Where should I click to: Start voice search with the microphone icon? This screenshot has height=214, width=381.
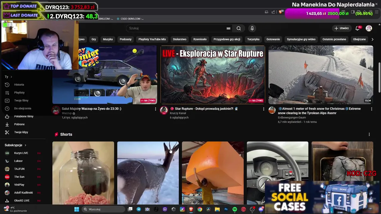(252, 28)
